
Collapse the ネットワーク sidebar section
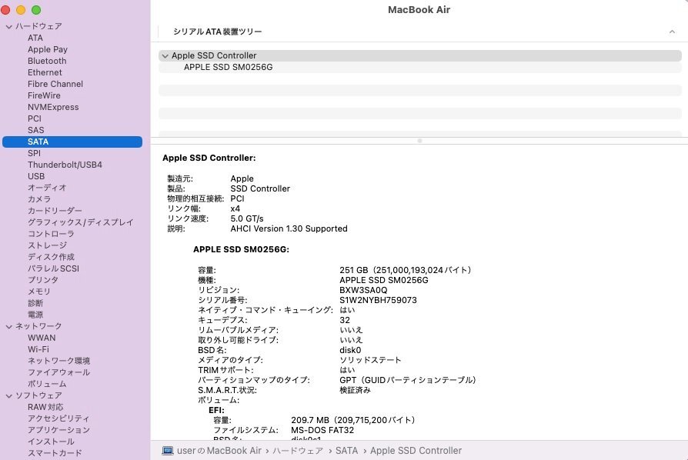[x=9, y=325]
